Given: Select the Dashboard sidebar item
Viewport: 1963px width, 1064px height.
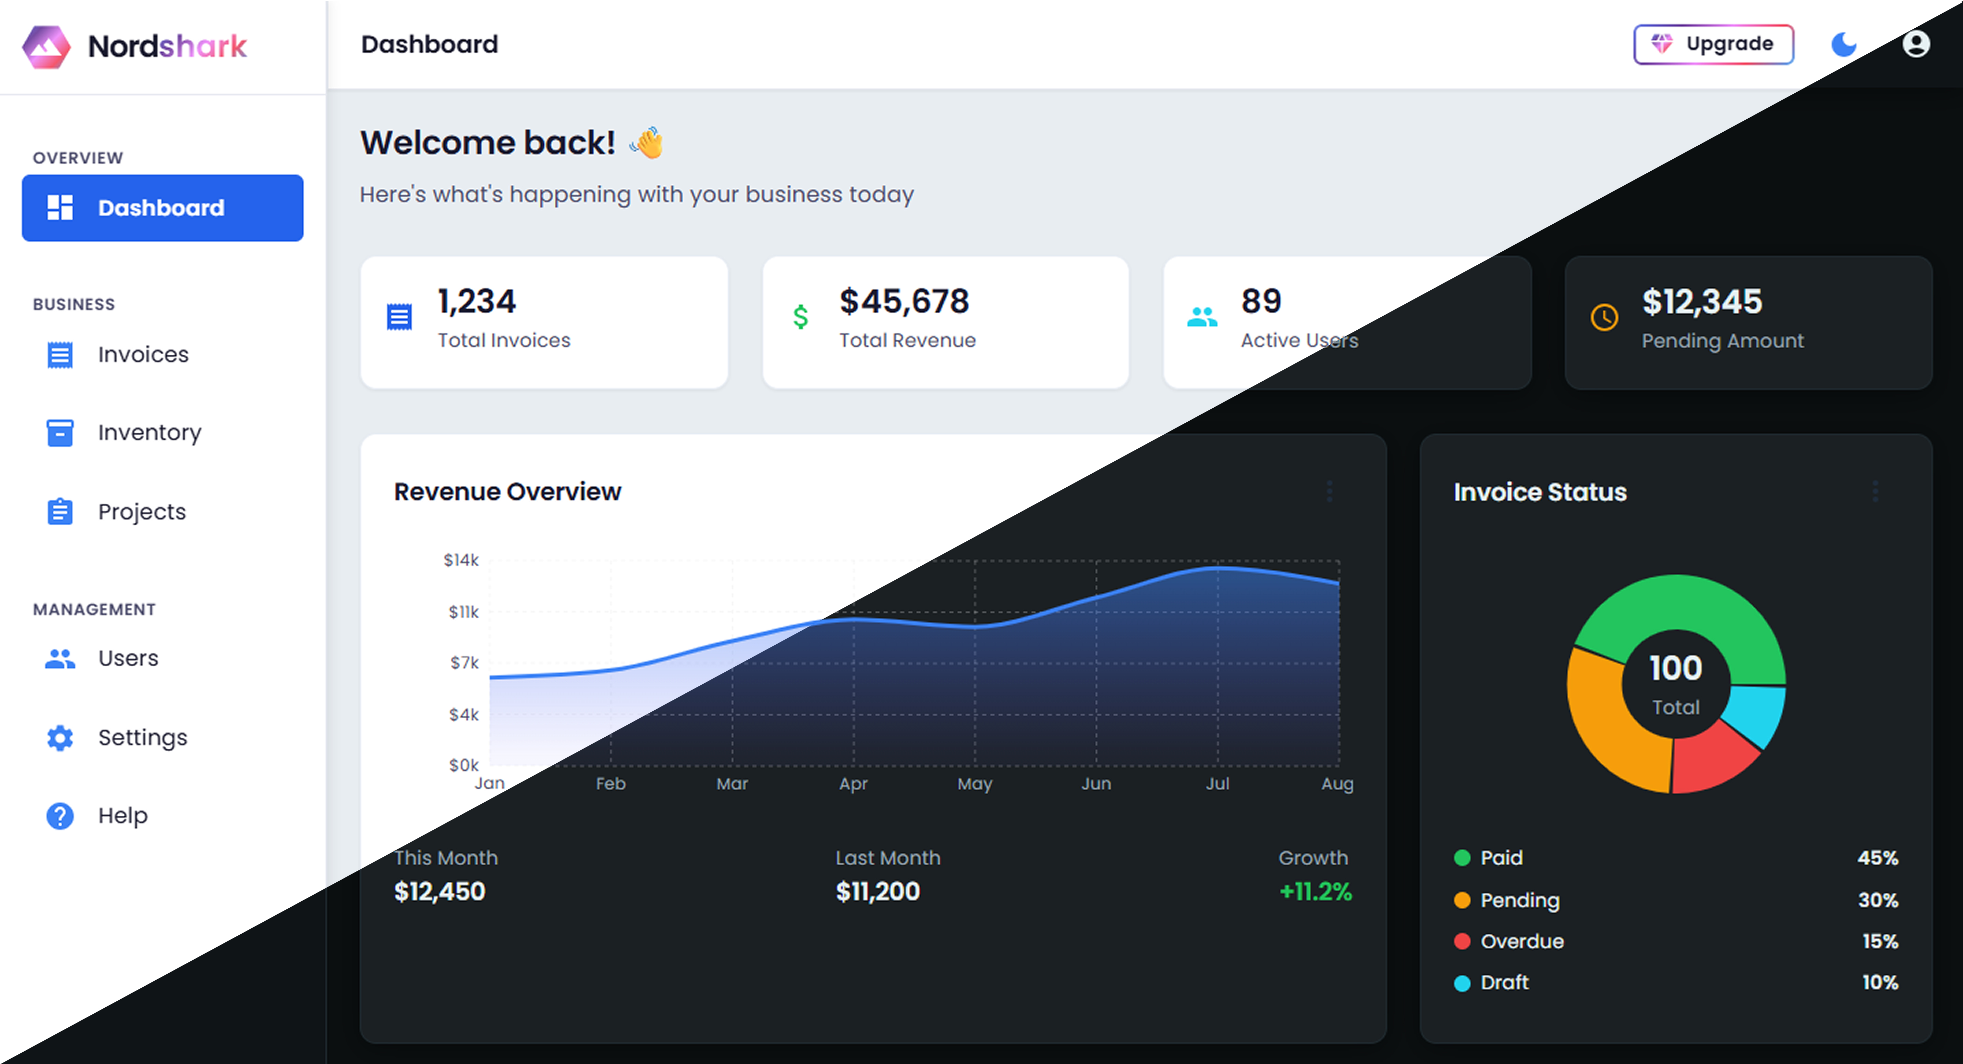Looking at the screenshot, I should [162, 208].
